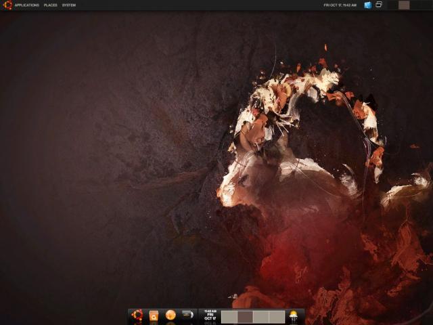The image size is (433, 325).
Task: Click the blue cube icon in the top panel
Action: click(368, 5)
